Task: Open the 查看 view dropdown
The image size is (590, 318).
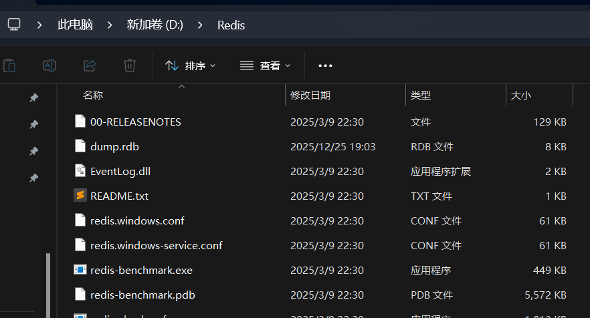Action: click(x=266, y=65)
